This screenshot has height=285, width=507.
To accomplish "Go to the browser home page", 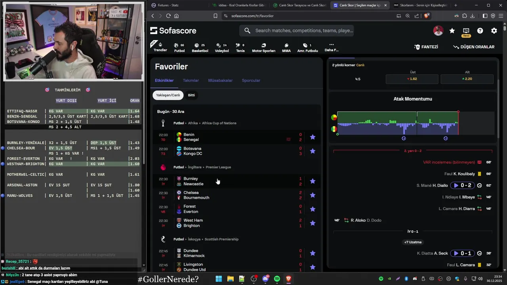I will pyautogui.click(x=176, y=16).
